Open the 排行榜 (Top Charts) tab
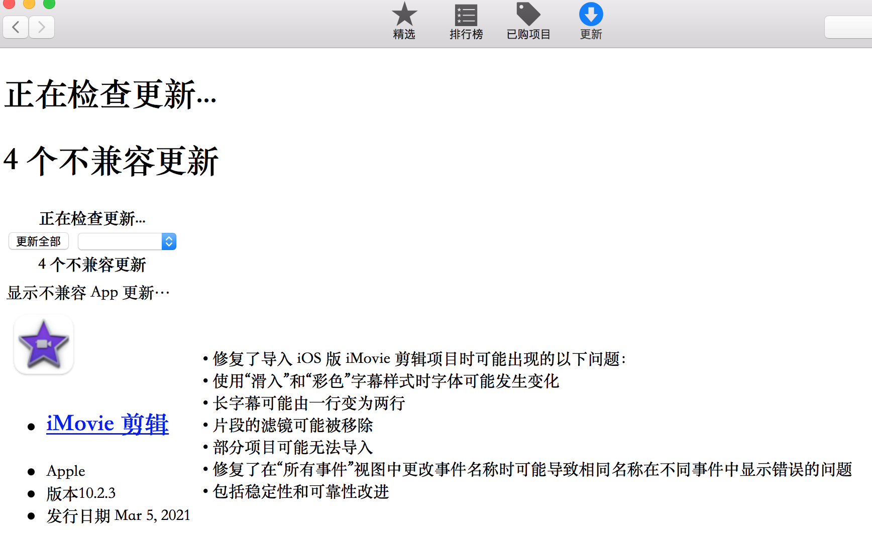 coord(466,21)
